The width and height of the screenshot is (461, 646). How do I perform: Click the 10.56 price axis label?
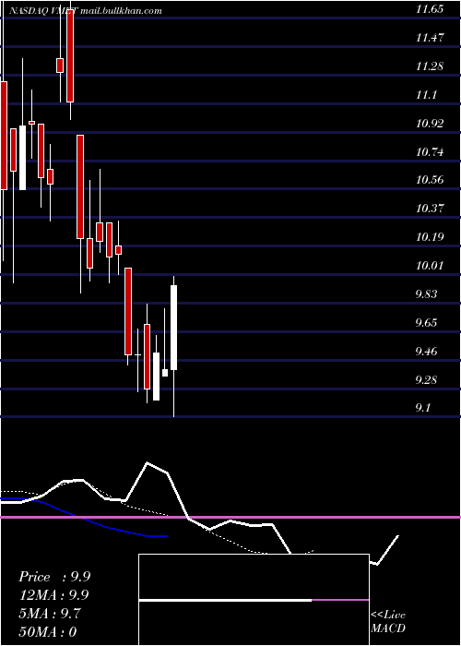(430, 180)
